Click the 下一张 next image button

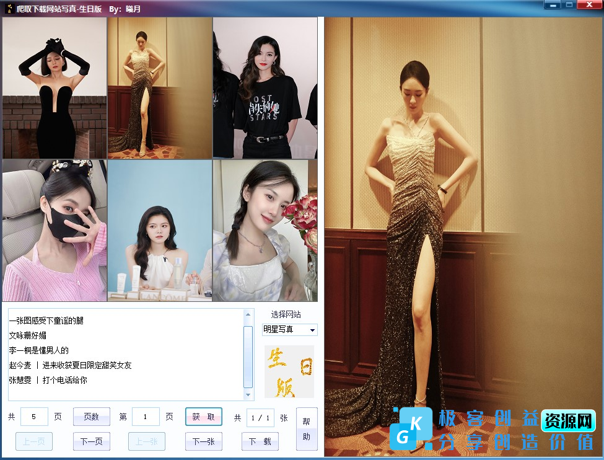tap(203, 441)
